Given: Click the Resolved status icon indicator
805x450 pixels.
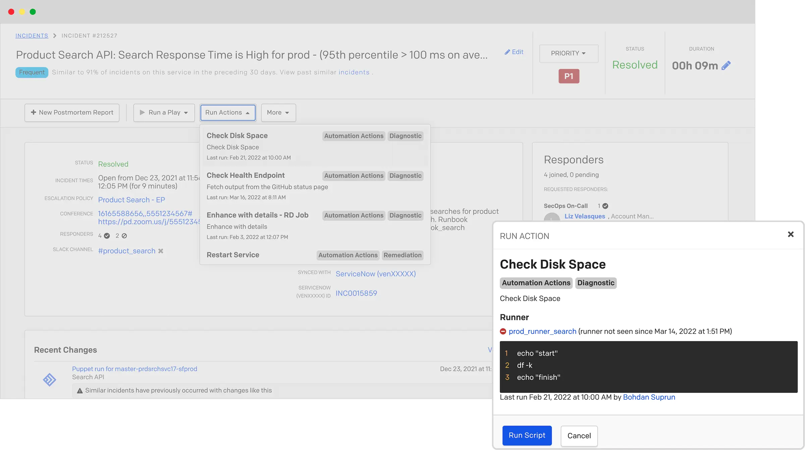Looking at the screenshot, I should pos(635,65).
